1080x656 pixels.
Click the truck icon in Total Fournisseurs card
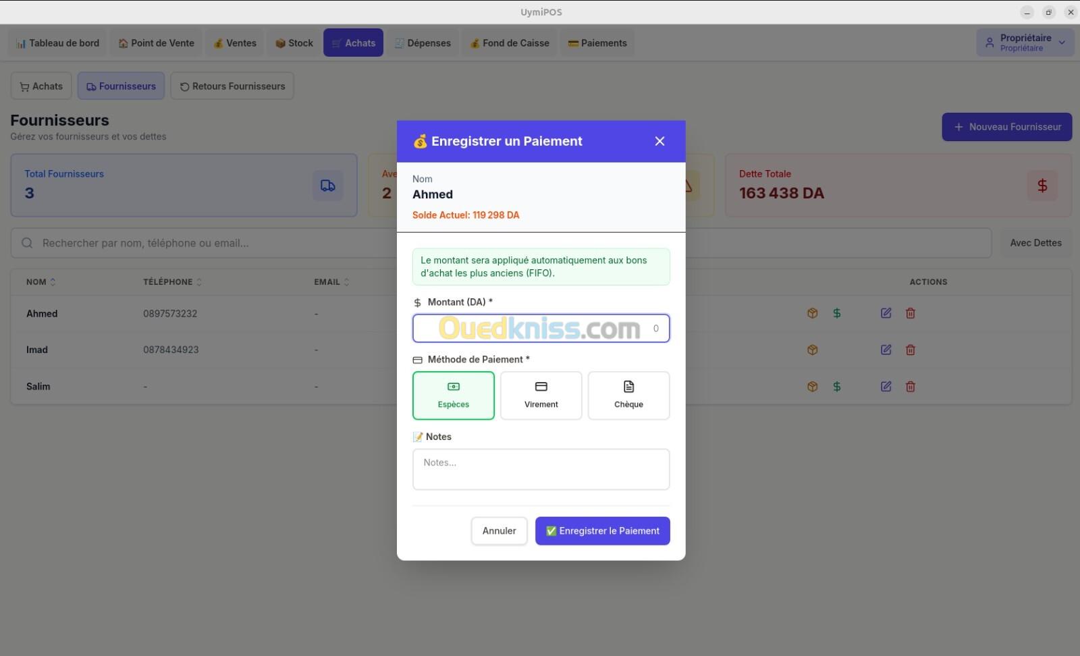pyautogui.click(x=328, y=186)
